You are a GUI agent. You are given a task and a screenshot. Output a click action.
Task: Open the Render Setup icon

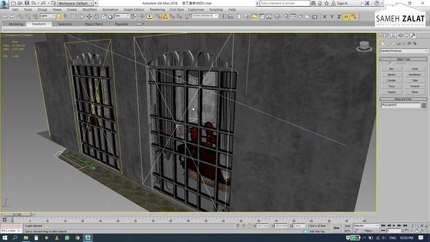click(286, 17)
